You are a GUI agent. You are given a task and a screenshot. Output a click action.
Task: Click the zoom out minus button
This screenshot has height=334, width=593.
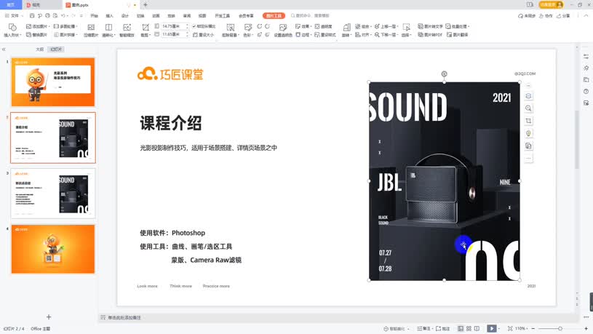pyautogui.click(x=533, y=328)
